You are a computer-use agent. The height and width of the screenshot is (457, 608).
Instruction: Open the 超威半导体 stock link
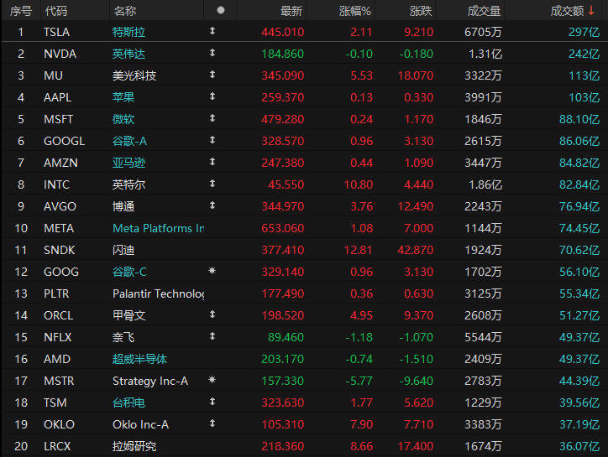(x=139, y=359)
